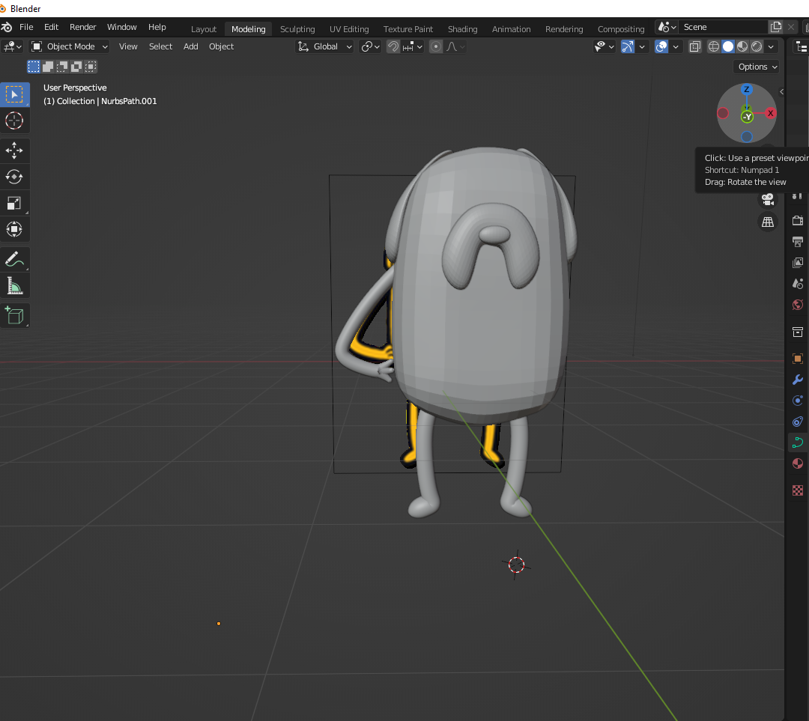Toggle the viewport gizmos button
Image resolution: width=809 pixels, height=721 pixels.
click(x=628, y=46)
